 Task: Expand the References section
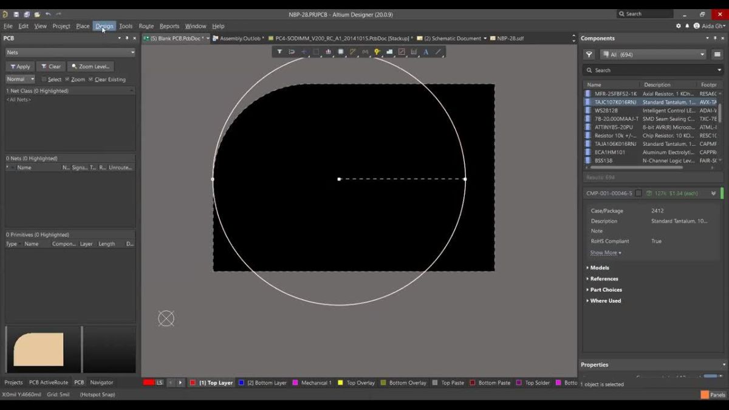pos(602,279)
